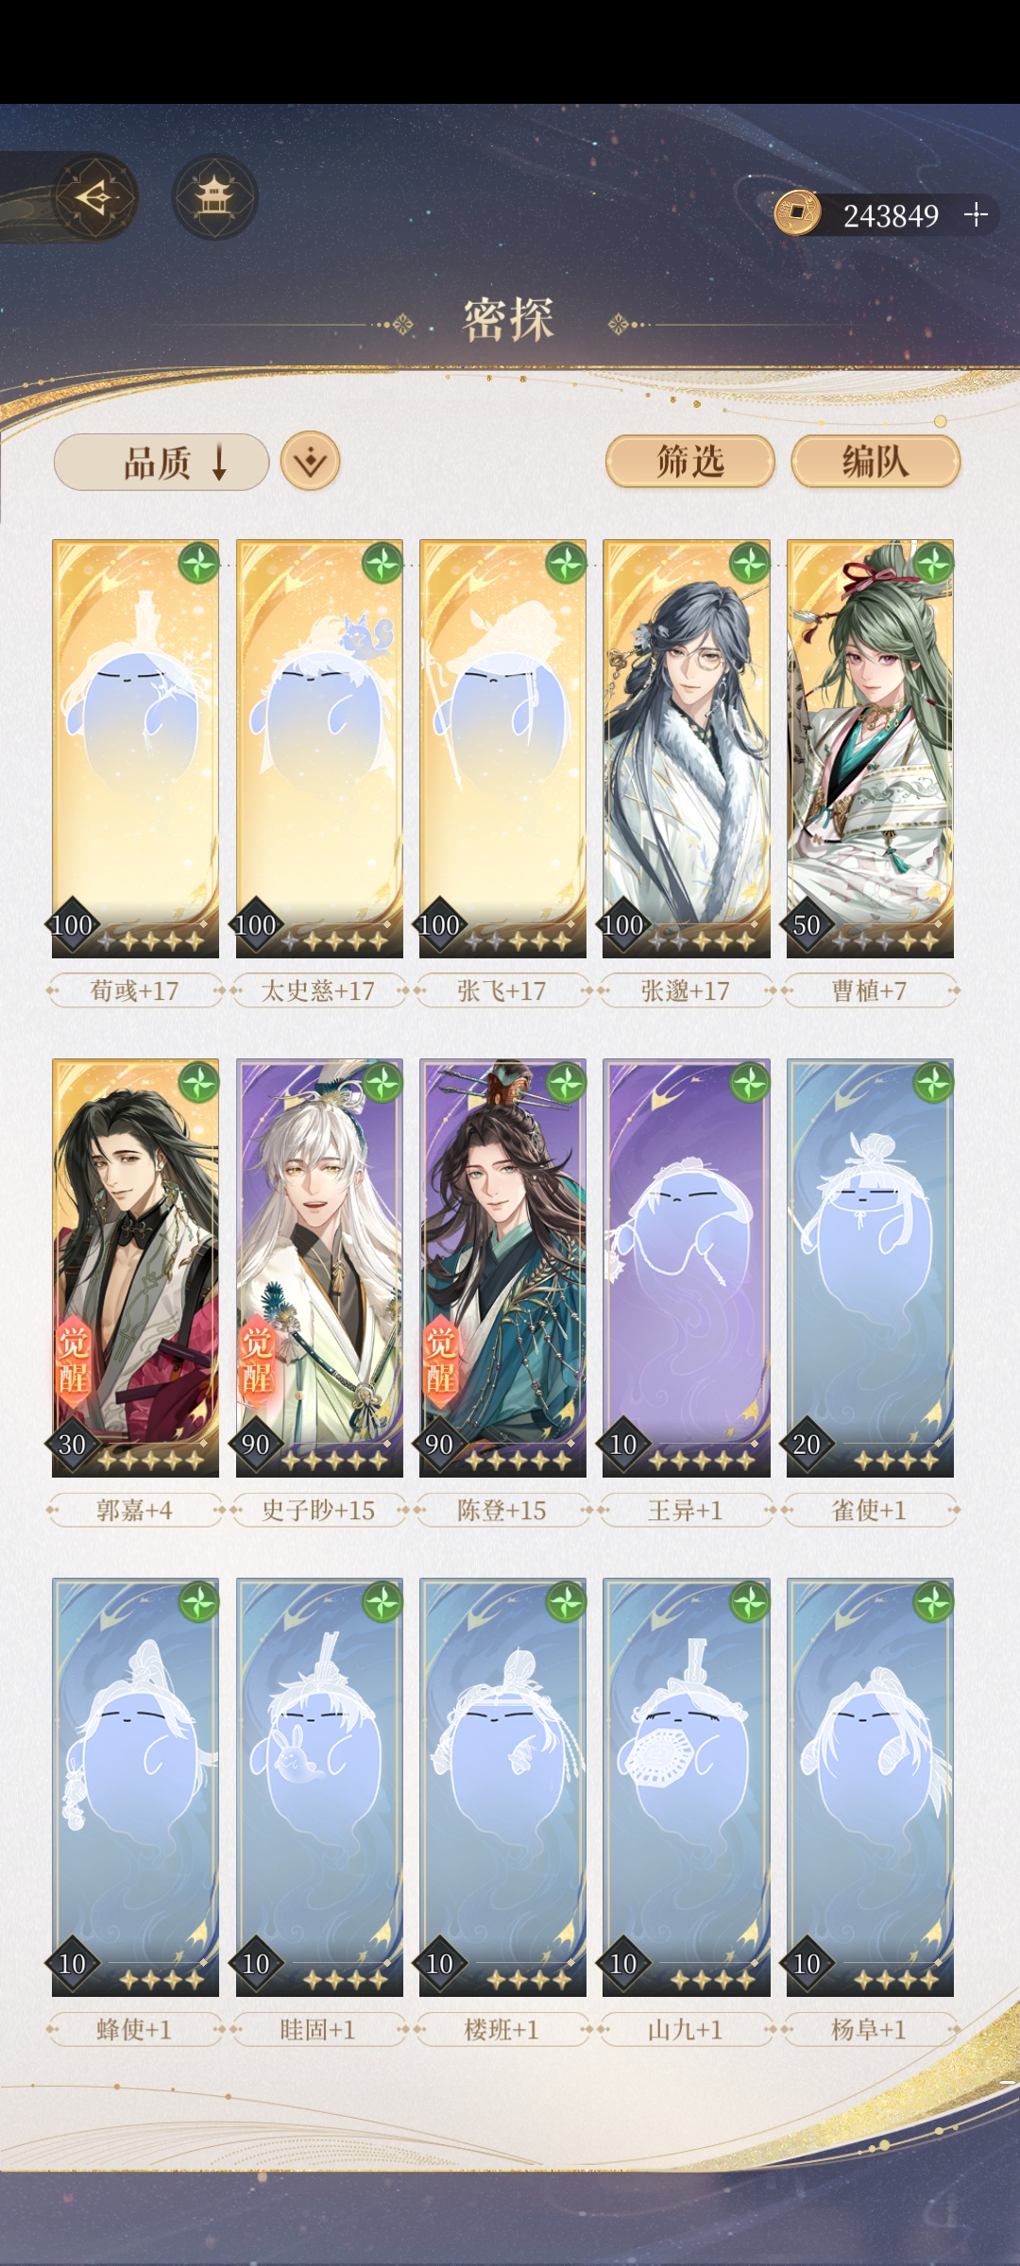Select the 陈登+15 character card
Viewport: 1020px width, 2266px height.
[x=502, y=1268]
